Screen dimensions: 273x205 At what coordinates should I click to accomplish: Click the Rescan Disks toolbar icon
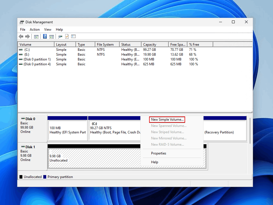pyautogui.click(x=60, y=37)
